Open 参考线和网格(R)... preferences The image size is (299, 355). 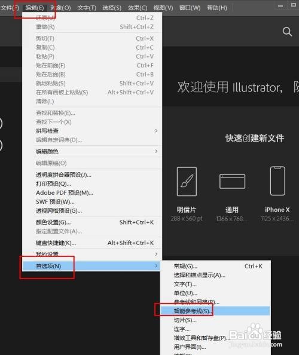215,302
